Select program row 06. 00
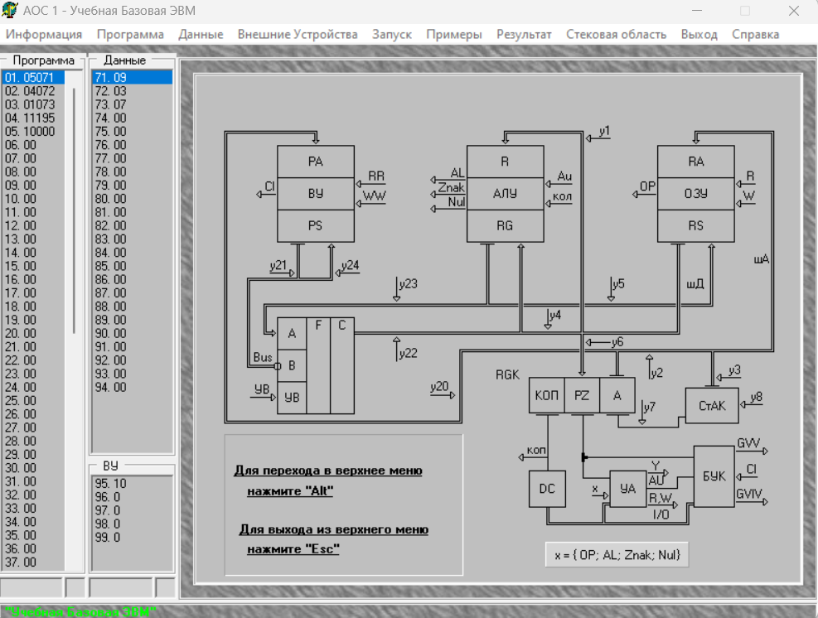 pos(33,145)
